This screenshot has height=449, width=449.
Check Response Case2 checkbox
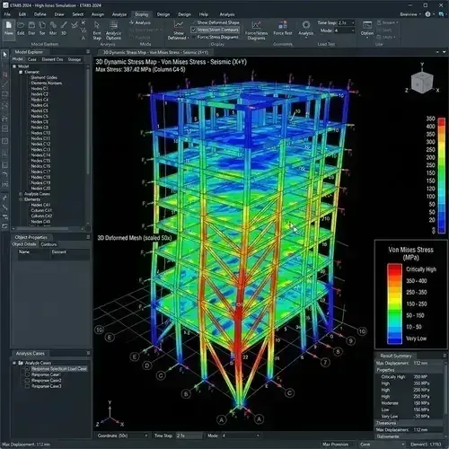[27, 381]
